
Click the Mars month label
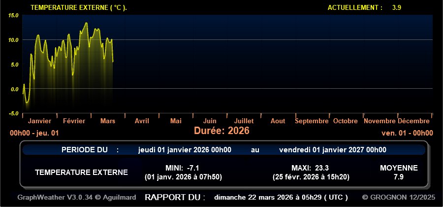(108, 121)
